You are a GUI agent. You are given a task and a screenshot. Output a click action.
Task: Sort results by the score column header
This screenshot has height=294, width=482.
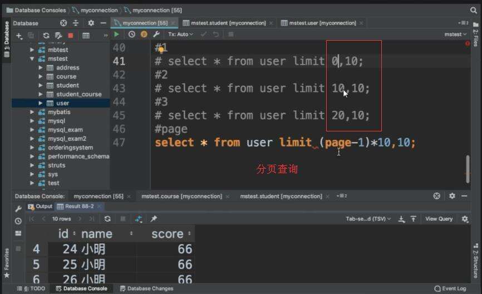[x=167, y=234]
